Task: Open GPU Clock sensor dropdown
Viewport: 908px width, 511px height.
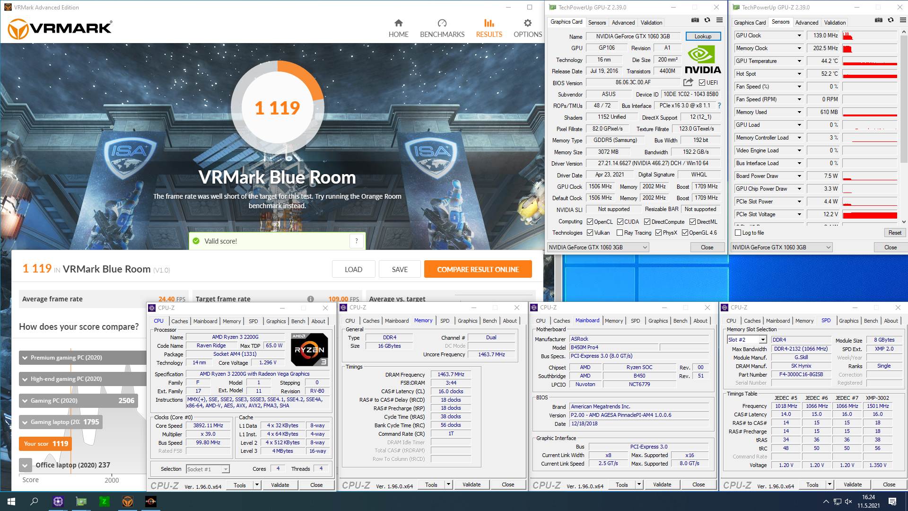Action: tap(799, 35)
